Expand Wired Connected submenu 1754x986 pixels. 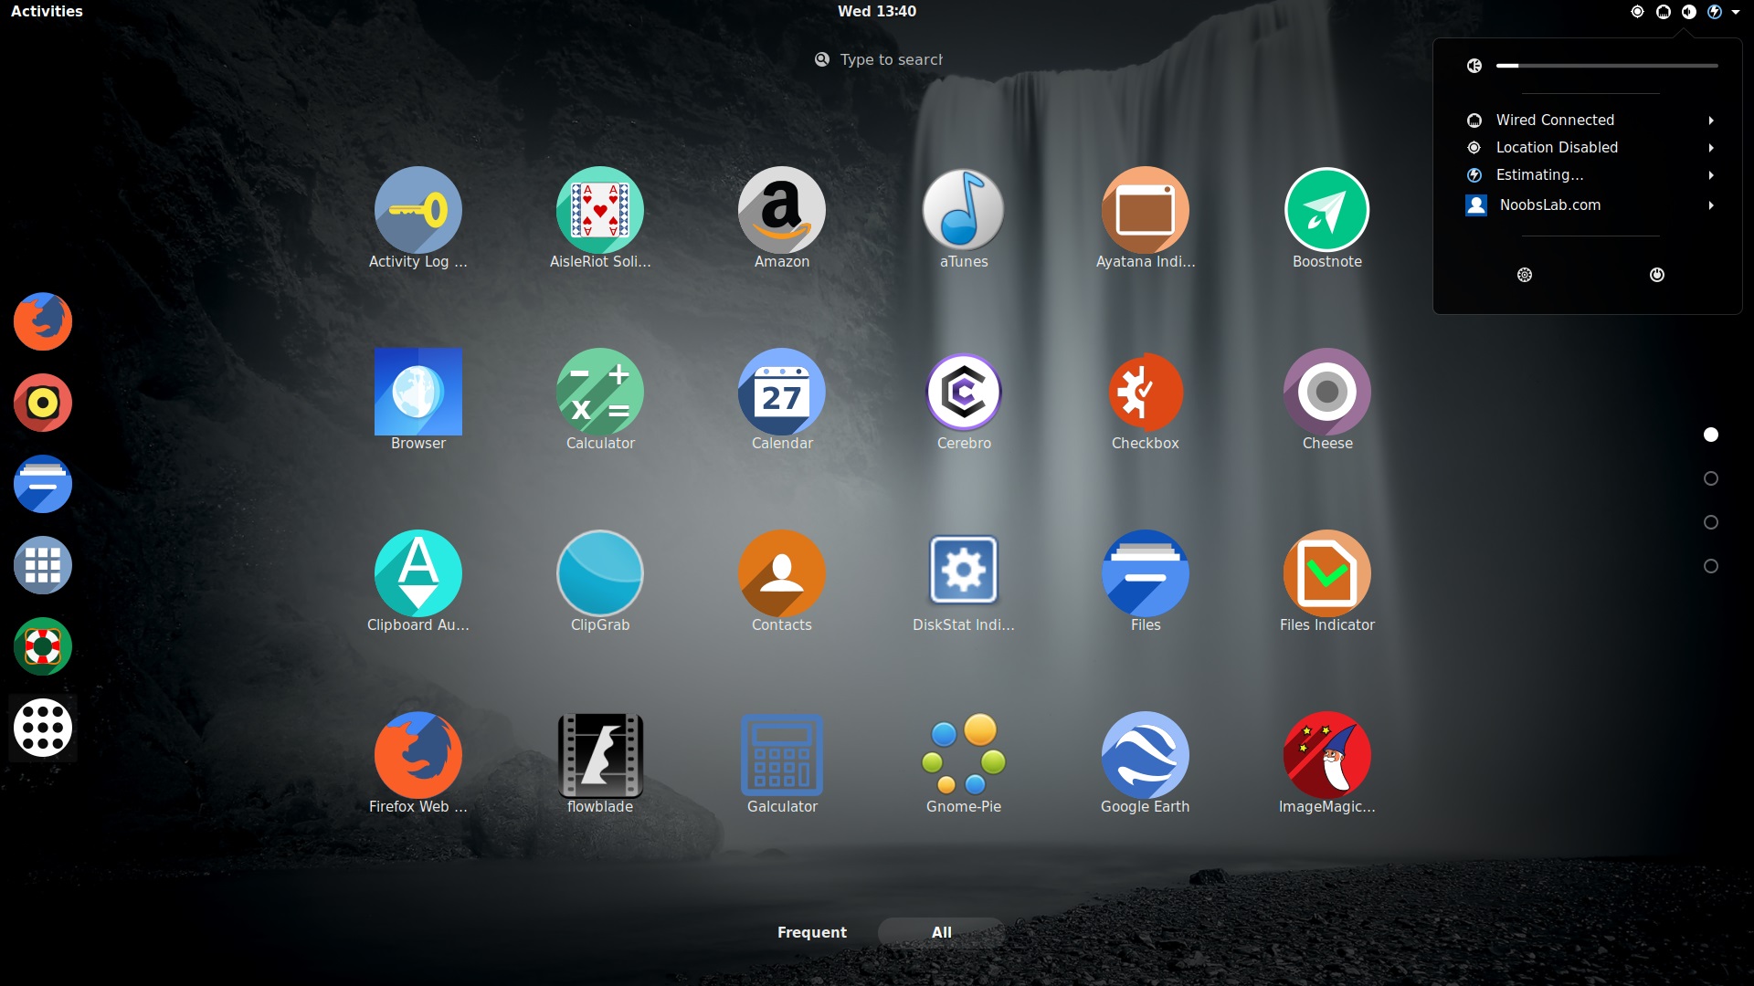[x=1590, y=120]
